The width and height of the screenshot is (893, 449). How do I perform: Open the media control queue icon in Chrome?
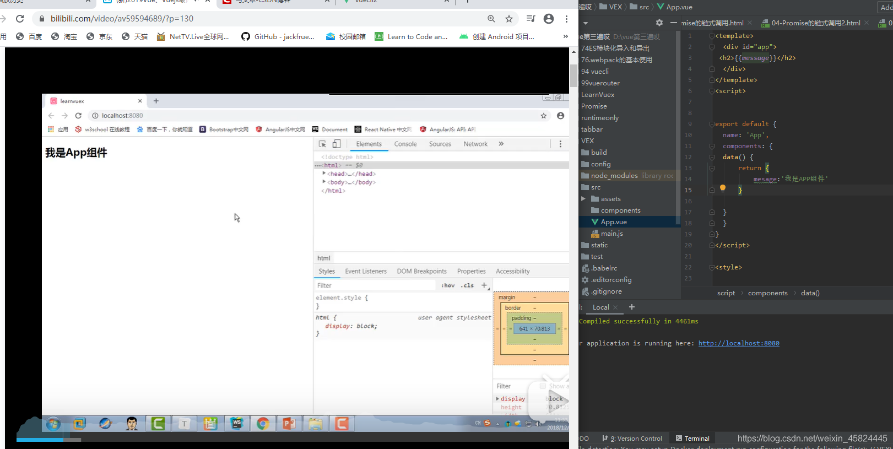tap(531, 19)
